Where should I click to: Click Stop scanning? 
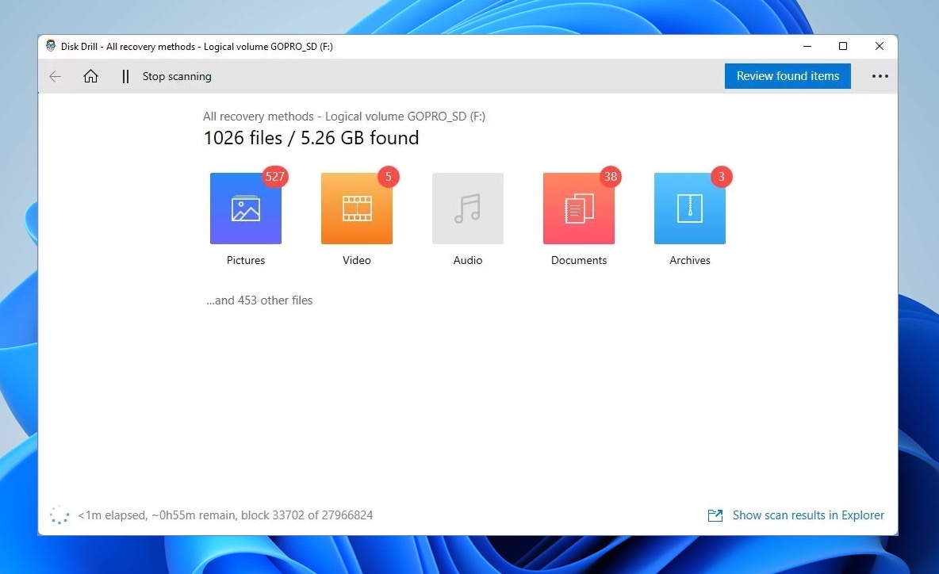(x=177, y=76)
